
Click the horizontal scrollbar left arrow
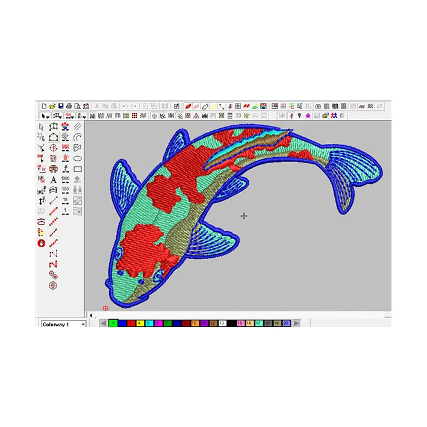pyautogui.click(x=91, y=316)
